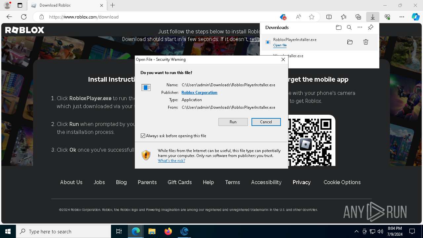Open Copilot sidebar
Viewport: 423px width, 238px height.
(x=415, y=17)
